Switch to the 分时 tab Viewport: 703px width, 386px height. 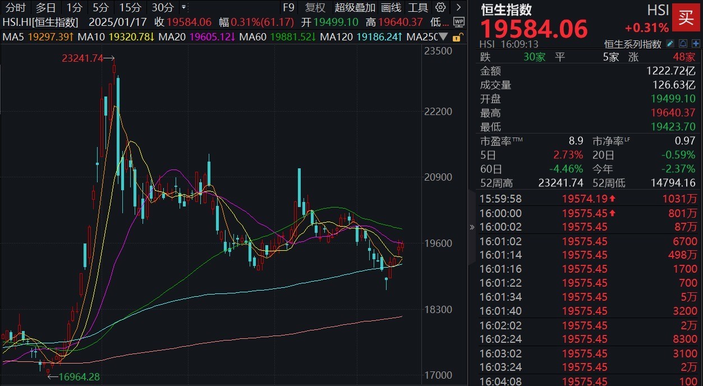16,8
